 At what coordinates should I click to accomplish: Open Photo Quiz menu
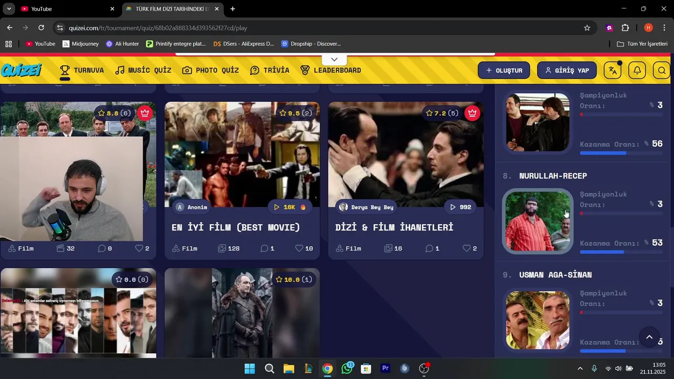211,71
